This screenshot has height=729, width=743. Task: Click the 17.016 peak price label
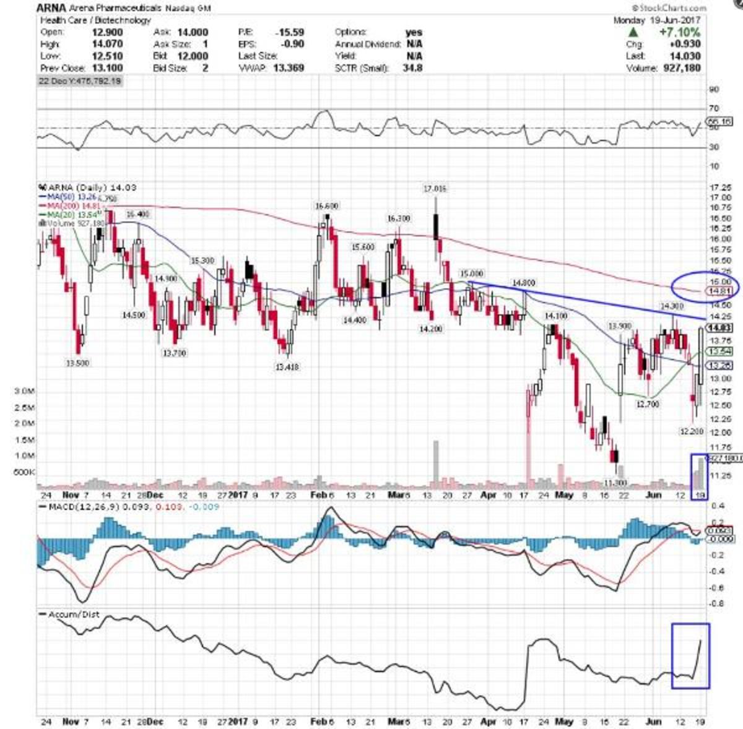(x=435, y=188)
